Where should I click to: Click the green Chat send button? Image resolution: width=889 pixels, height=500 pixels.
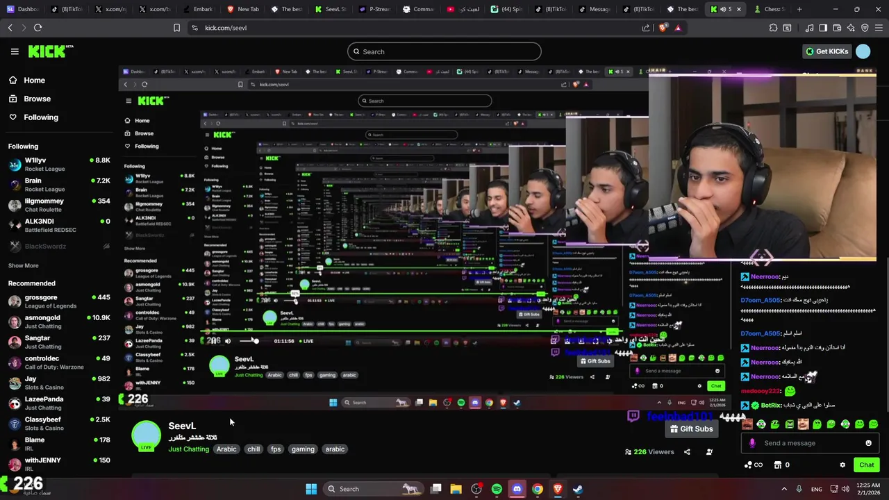866,465
